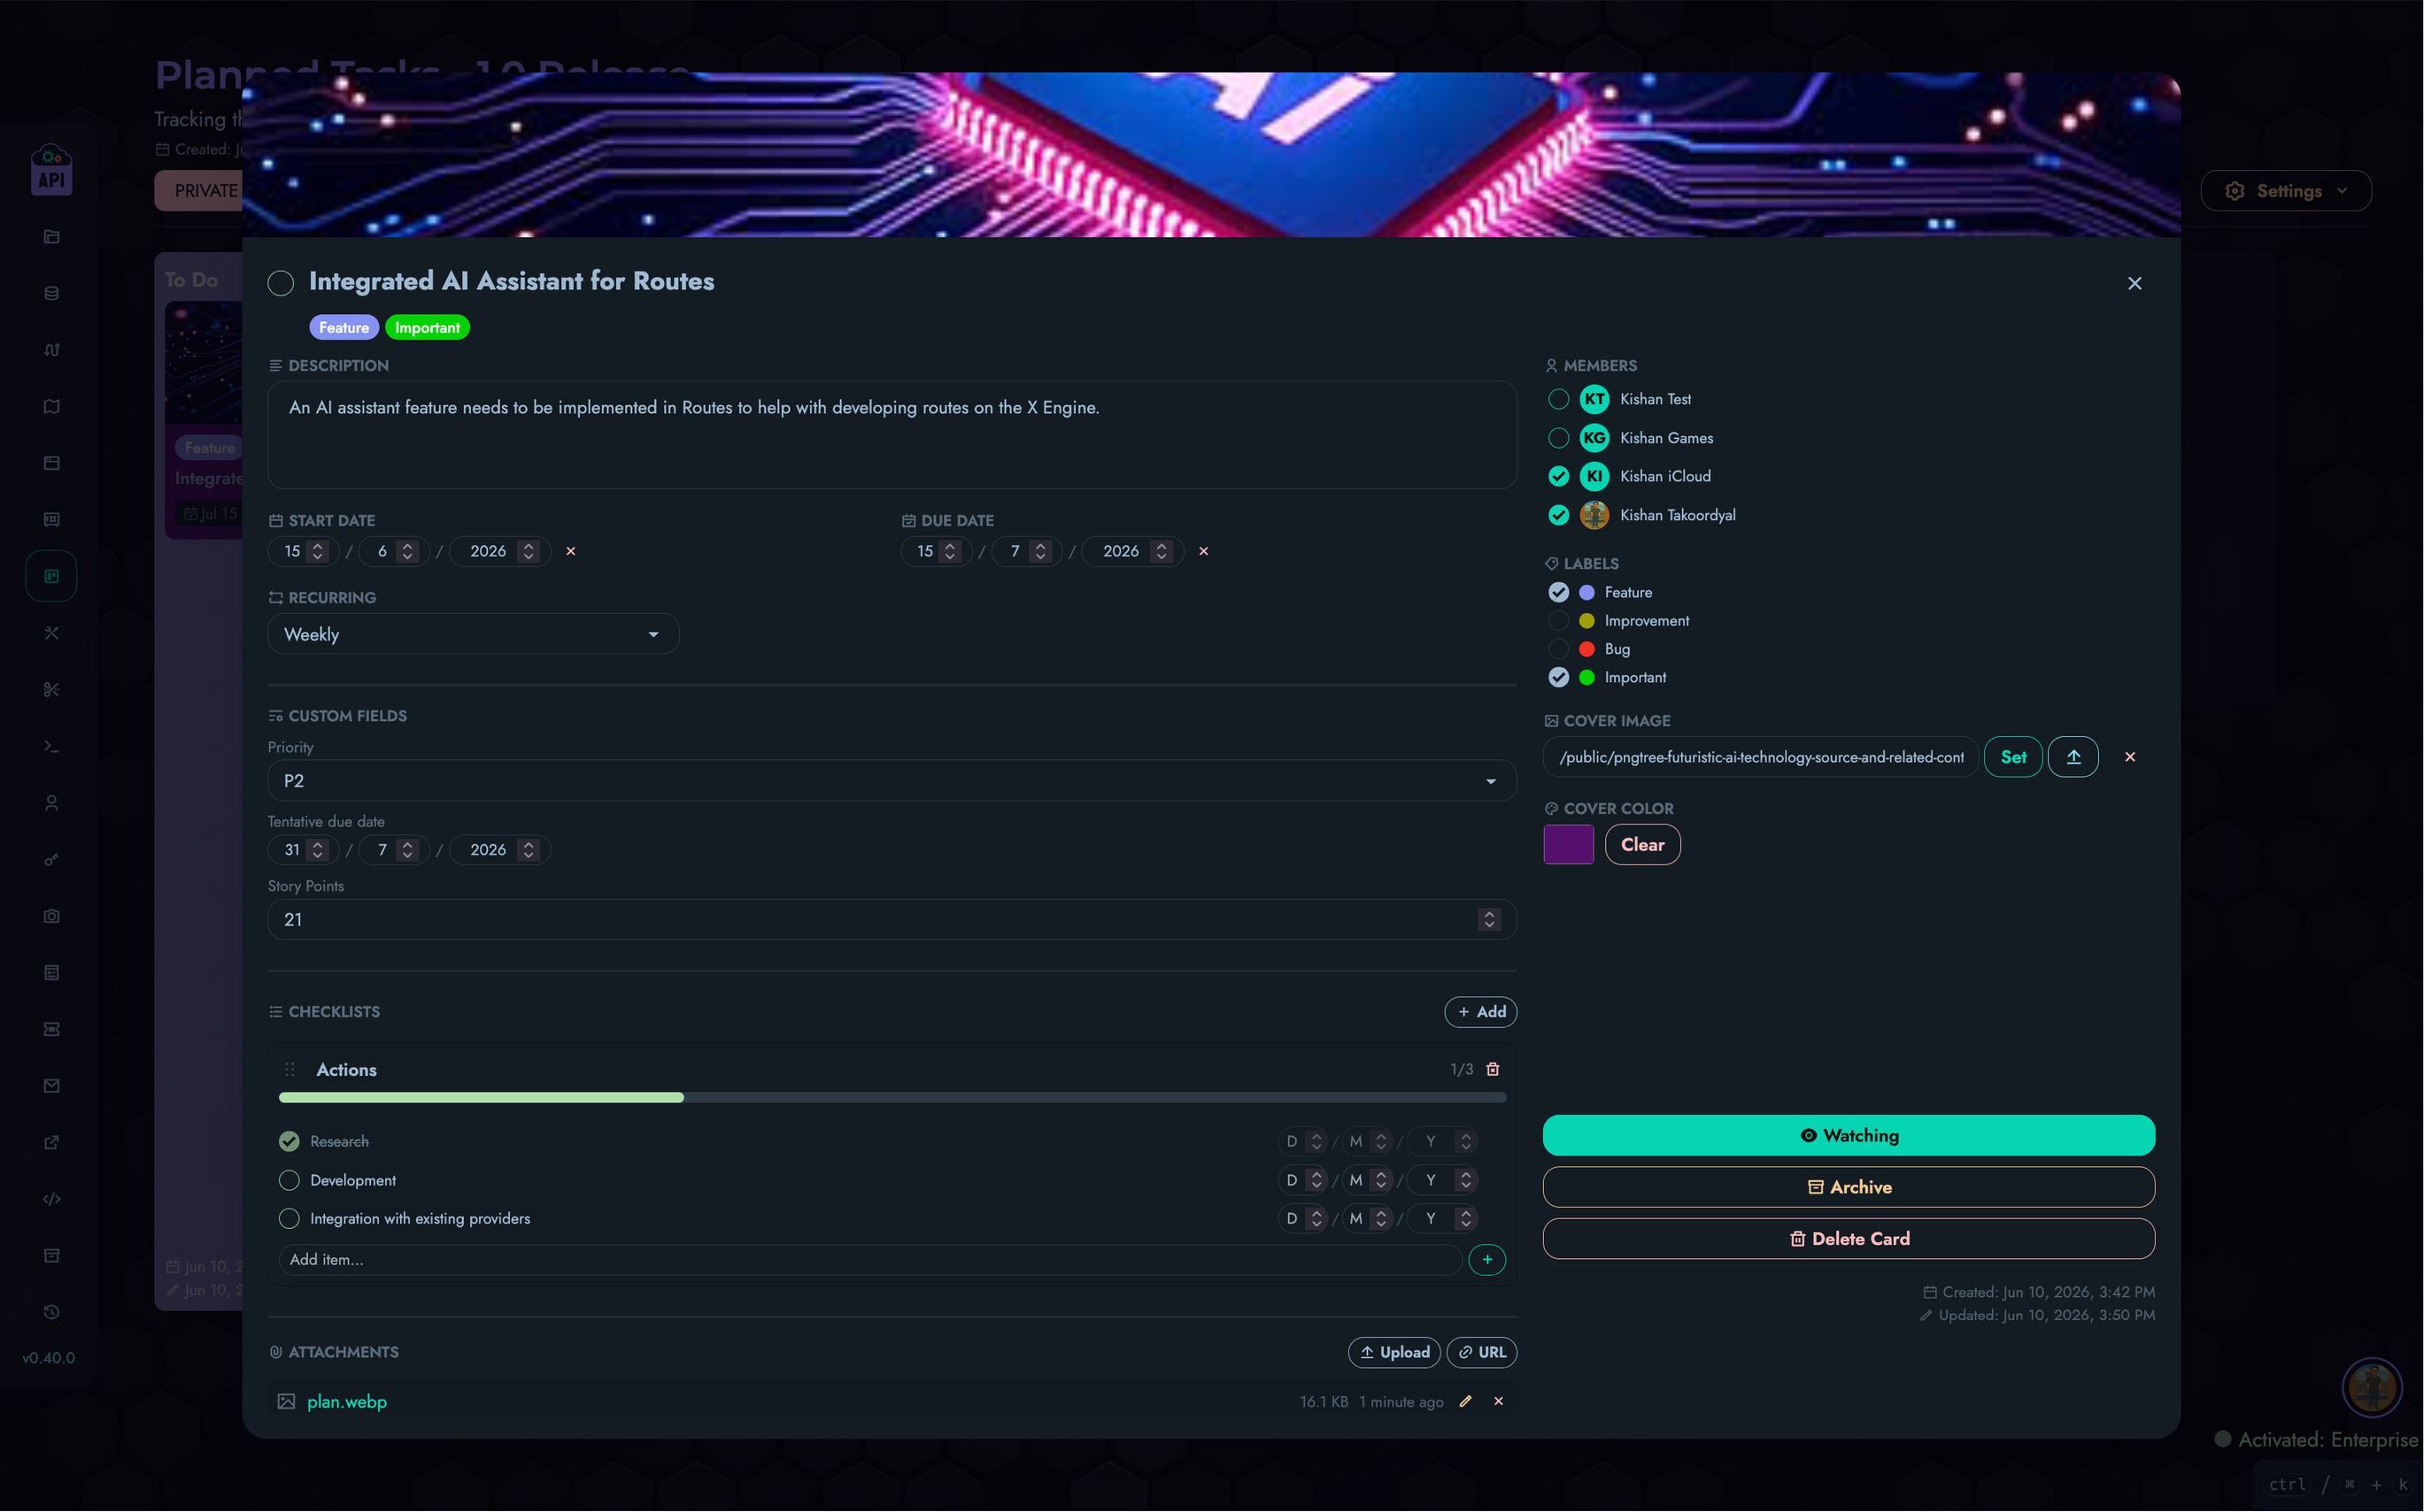
Task: Click the Add item input field
Action: pyautogui.click(x=869, y=1260)
